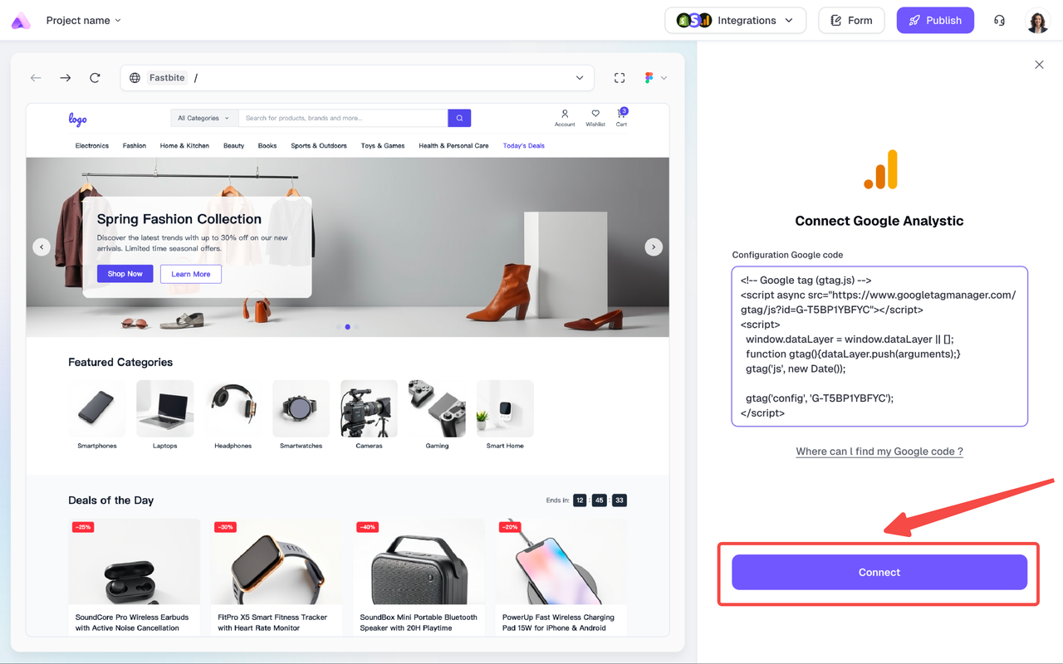Go back with the browser back arrow
Screen dimensions: 1063x664
36,78
